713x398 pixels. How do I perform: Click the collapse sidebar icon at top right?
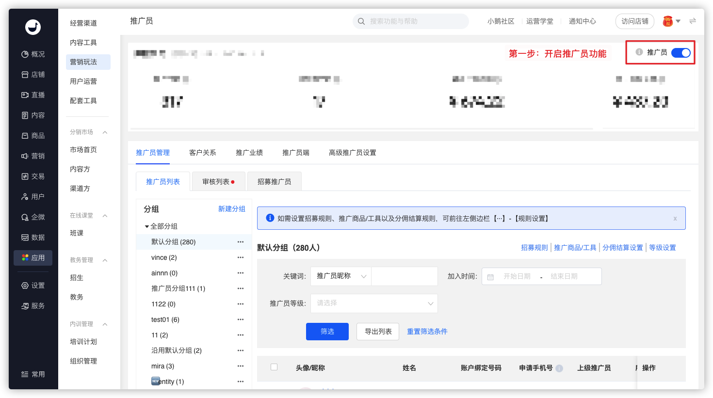693,21
